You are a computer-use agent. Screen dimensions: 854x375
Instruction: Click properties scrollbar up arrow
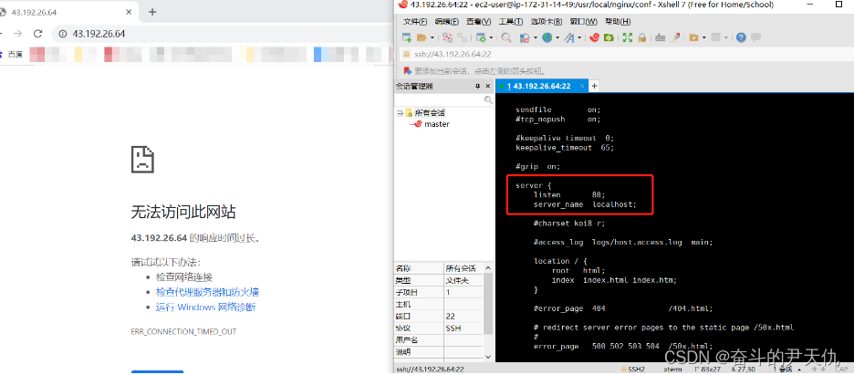pos(488,268)
